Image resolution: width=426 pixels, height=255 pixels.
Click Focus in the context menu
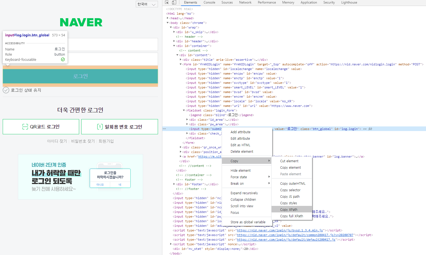[x=247, y=213]
